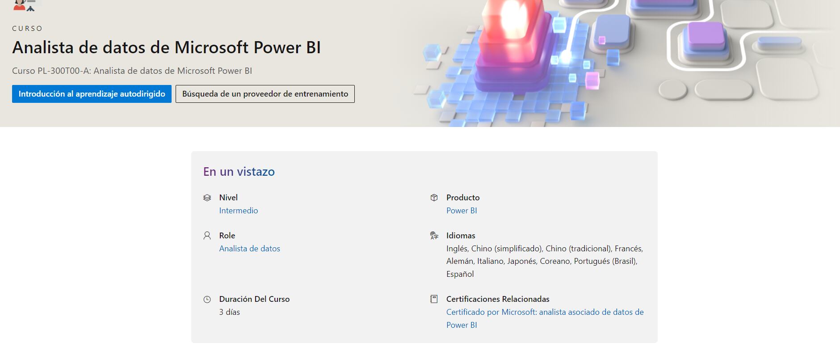Click the En un vistazo heading
This screenshot has width=840, height=364.
239,172
